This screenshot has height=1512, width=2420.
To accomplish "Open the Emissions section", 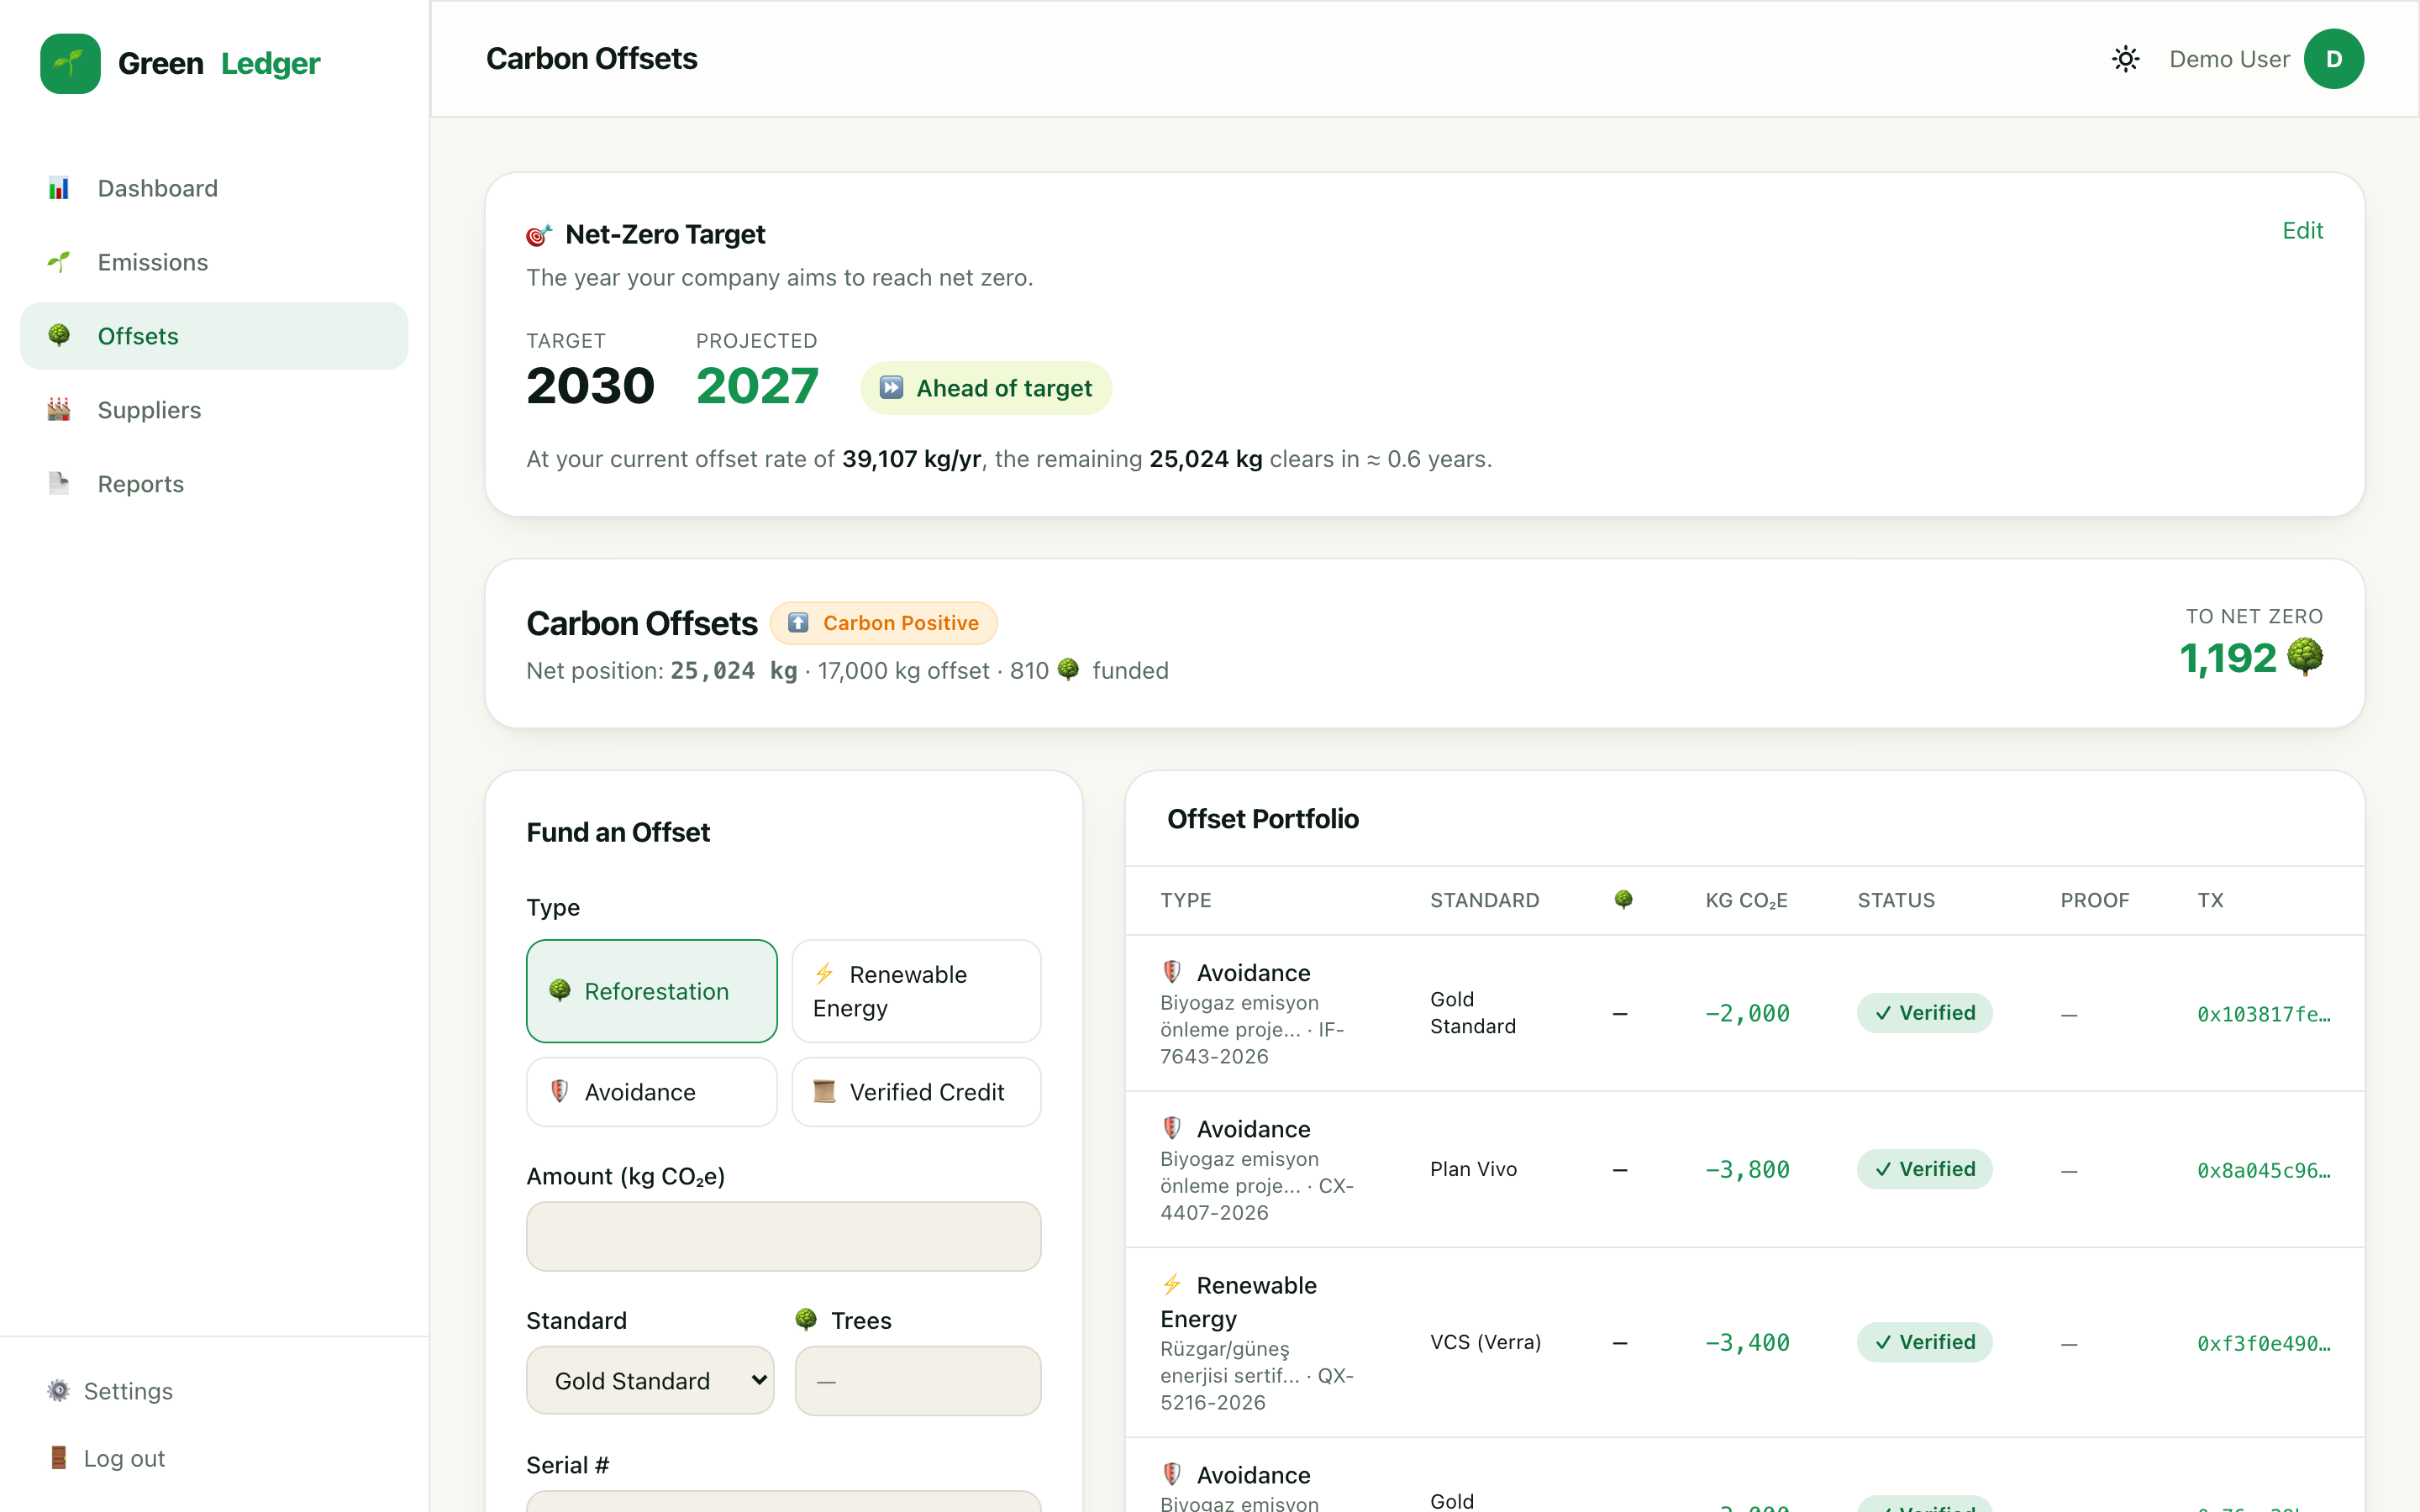I will [214, 262].
